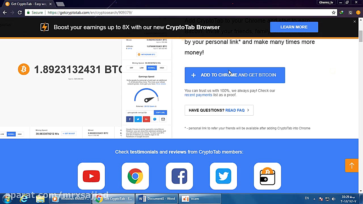This screenshot has height=204, width=363.
Task: Click the EN language indicator in tray
Action: coord(307,199)
